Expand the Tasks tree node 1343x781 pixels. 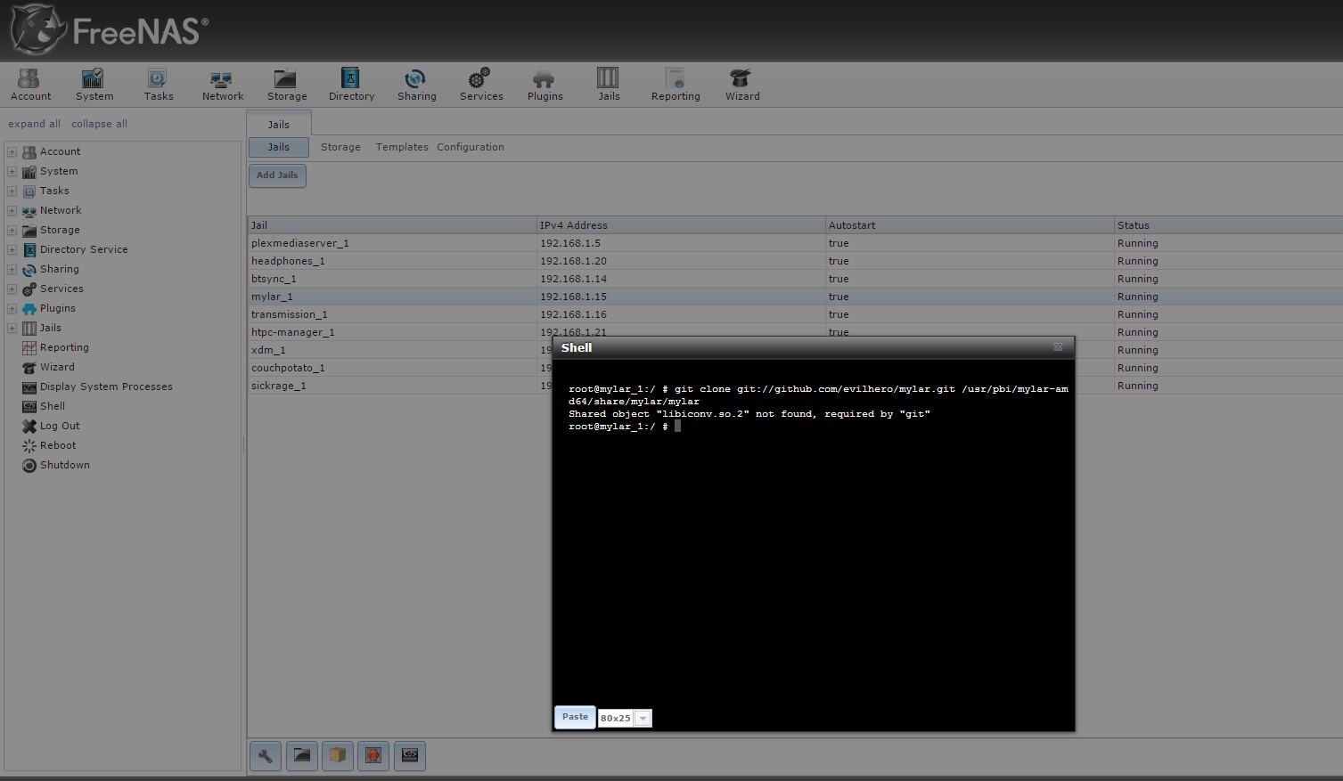click(x=12, y=191)
